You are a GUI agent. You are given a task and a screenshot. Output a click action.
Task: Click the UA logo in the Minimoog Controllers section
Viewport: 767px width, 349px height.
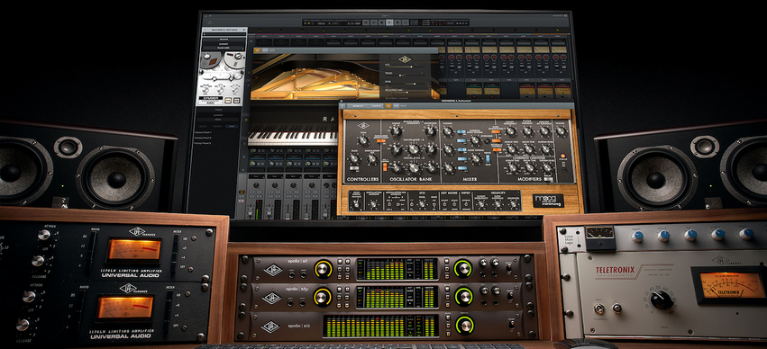363,125
